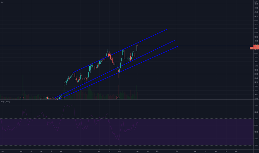
Task: Select the Vol indicator label
Action: coord(2,2)
